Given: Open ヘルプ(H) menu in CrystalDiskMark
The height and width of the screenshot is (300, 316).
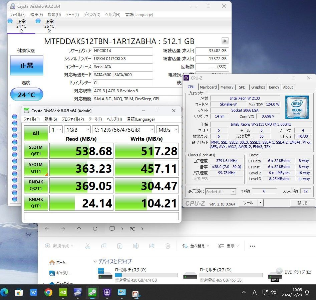Looking at the screenshot, I should [114, 119].
